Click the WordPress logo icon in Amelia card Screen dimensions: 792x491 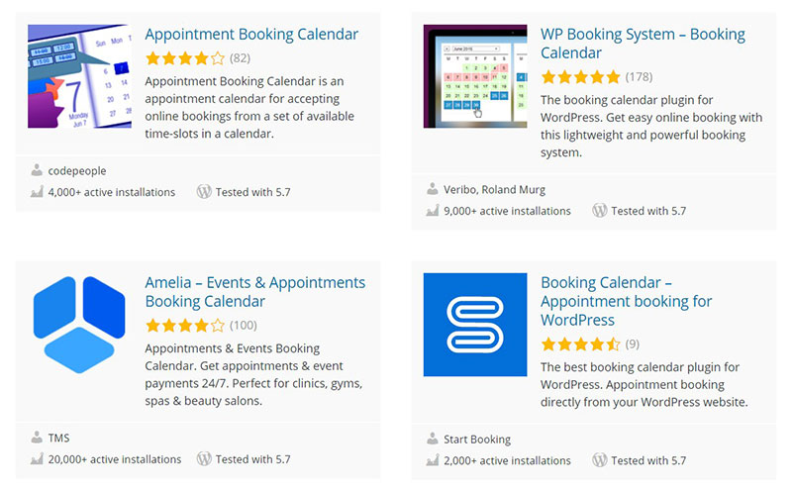coord(204,459)
